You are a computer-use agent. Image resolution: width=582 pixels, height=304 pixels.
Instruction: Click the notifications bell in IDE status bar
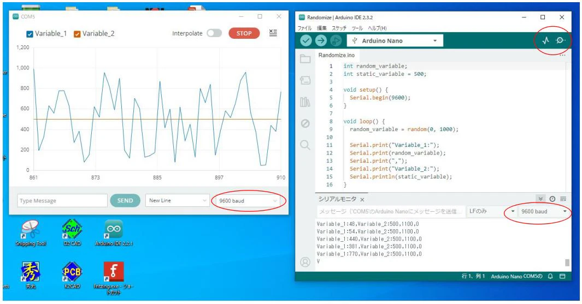550,276
